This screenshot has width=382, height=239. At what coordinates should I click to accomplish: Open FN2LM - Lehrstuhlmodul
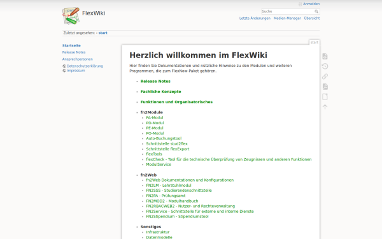[x=169, y=185]
